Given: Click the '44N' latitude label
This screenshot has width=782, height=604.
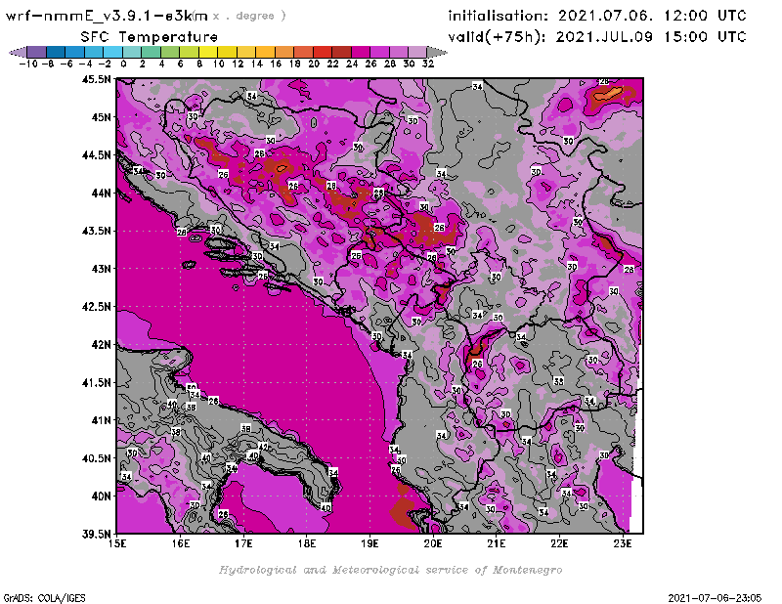Looking at the screenshot, I should point(102,193).
